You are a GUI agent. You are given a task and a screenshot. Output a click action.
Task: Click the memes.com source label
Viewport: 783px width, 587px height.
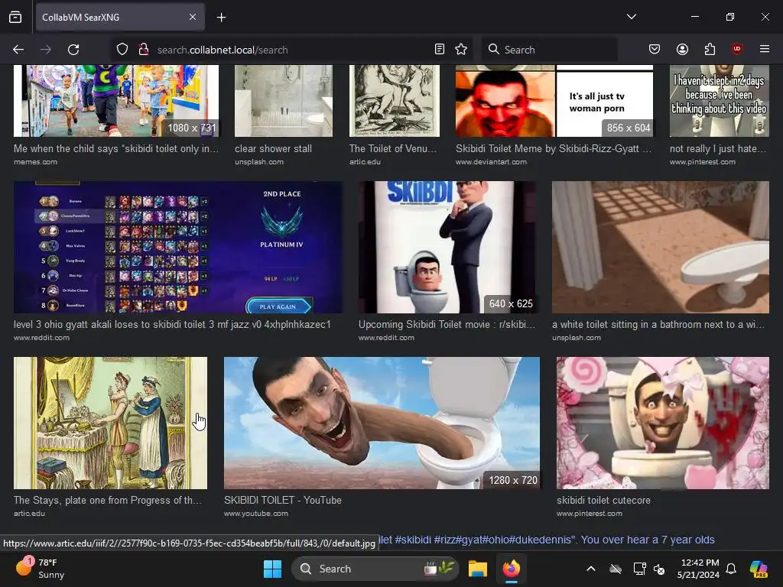tap(35, 162)
